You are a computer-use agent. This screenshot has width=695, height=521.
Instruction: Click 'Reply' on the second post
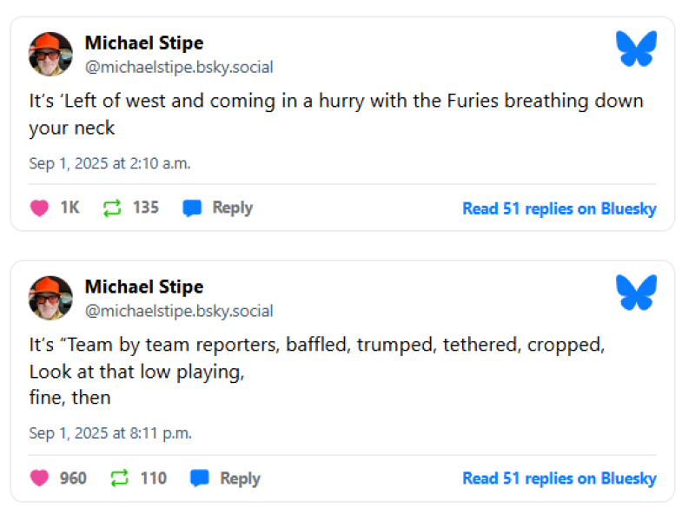(239, 478)
